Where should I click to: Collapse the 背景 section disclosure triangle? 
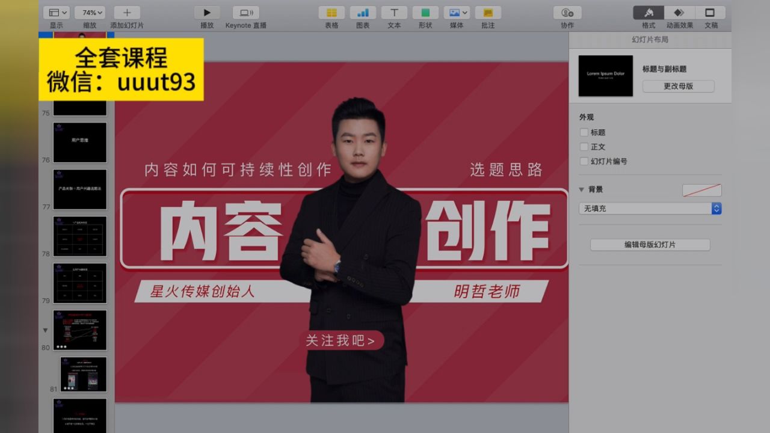click(x=581, y=189)
